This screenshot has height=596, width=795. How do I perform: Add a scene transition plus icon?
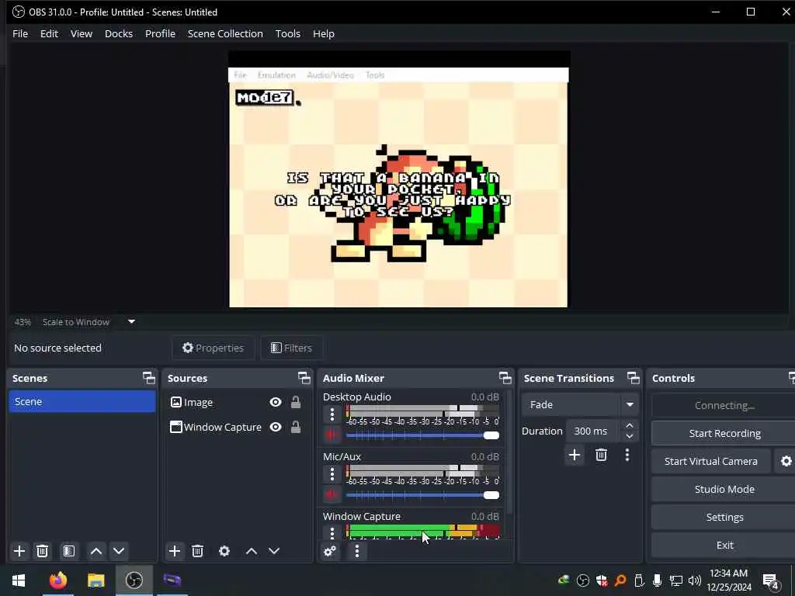pos(575,455)
